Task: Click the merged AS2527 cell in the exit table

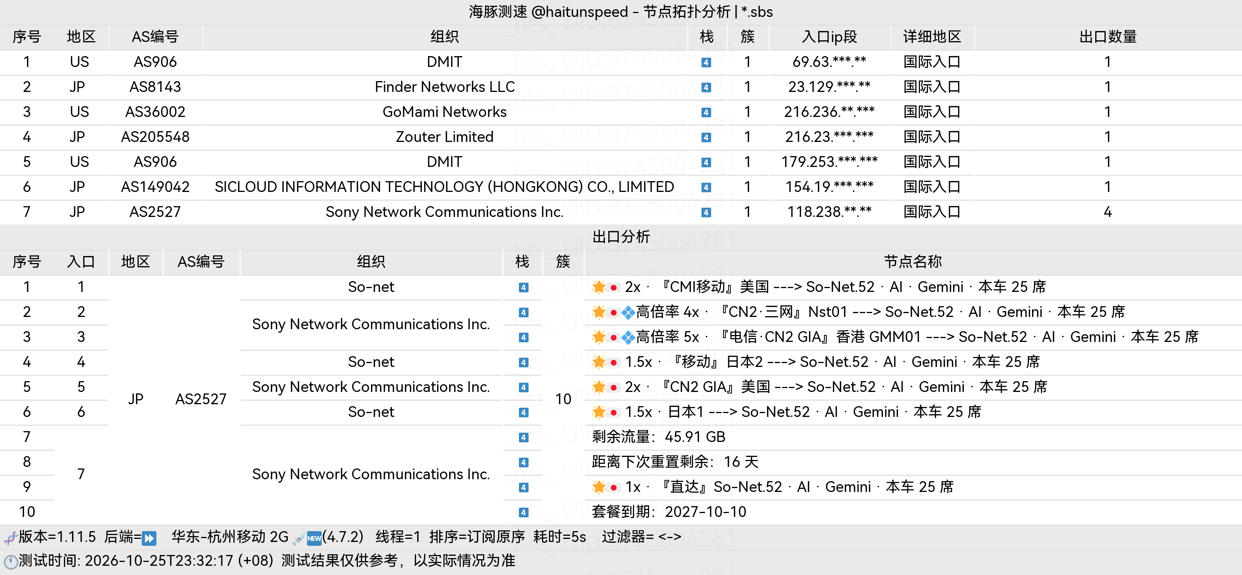Action: [201, 399]
